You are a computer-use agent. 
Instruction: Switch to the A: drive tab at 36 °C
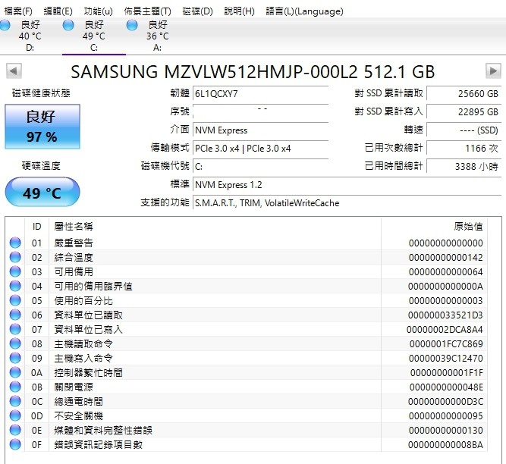click(x=157, y=36)
